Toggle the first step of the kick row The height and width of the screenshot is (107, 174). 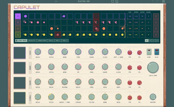[x=25, y=16]
